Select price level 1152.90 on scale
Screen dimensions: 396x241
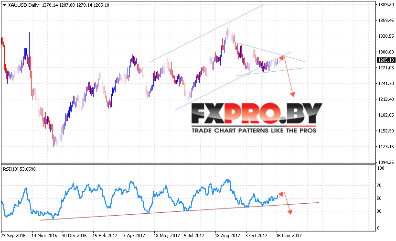[386, 131]
